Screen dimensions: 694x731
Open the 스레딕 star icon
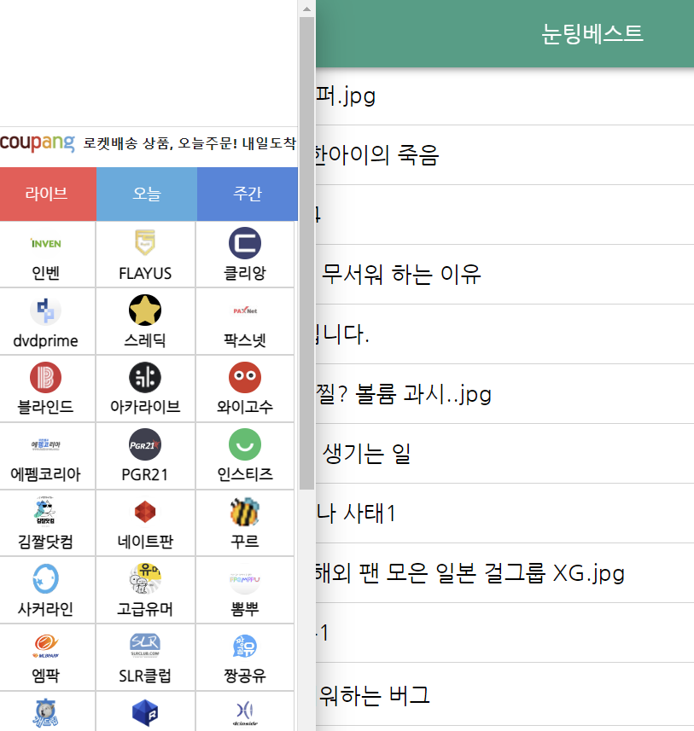click(145, 310)
